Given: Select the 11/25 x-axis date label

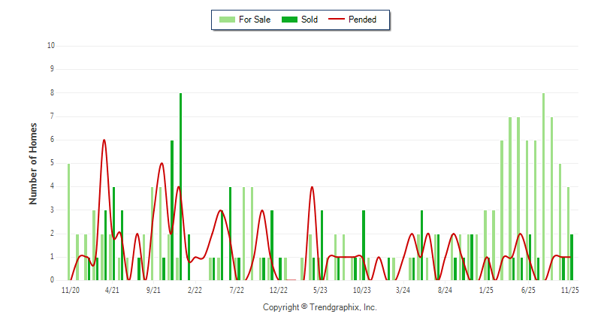Looking at the screenshot, I should (569, 289).
